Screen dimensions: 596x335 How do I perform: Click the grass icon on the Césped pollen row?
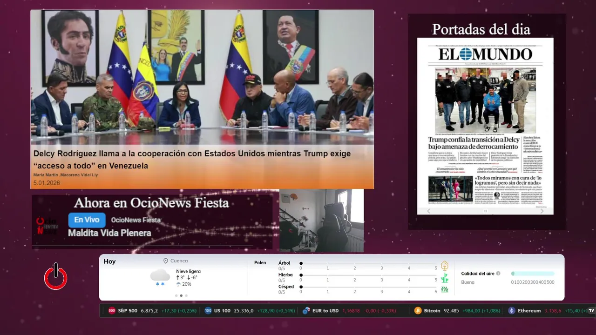point(445,289)
